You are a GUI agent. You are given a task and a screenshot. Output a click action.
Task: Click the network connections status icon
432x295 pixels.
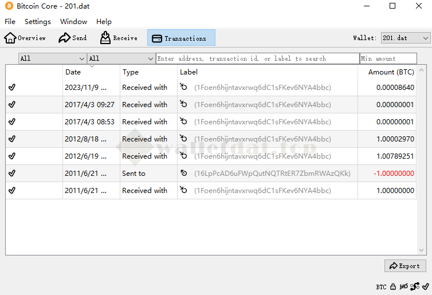[415, 286]
